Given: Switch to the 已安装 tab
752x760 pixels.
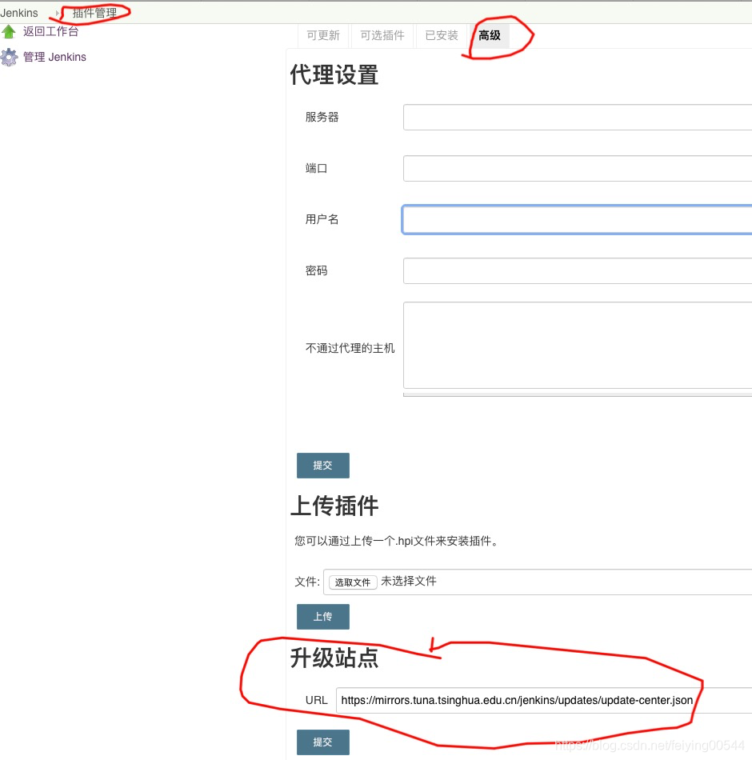Looking at the screenshot, I should tap(442, 35).
